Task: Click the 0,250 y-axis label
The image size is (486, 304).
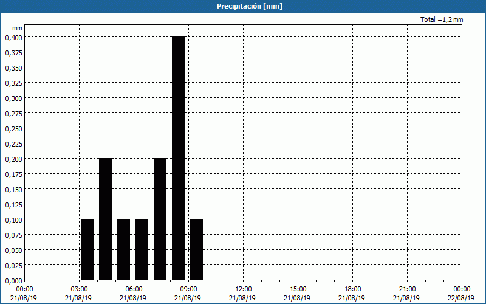Action: pos(13,129)
